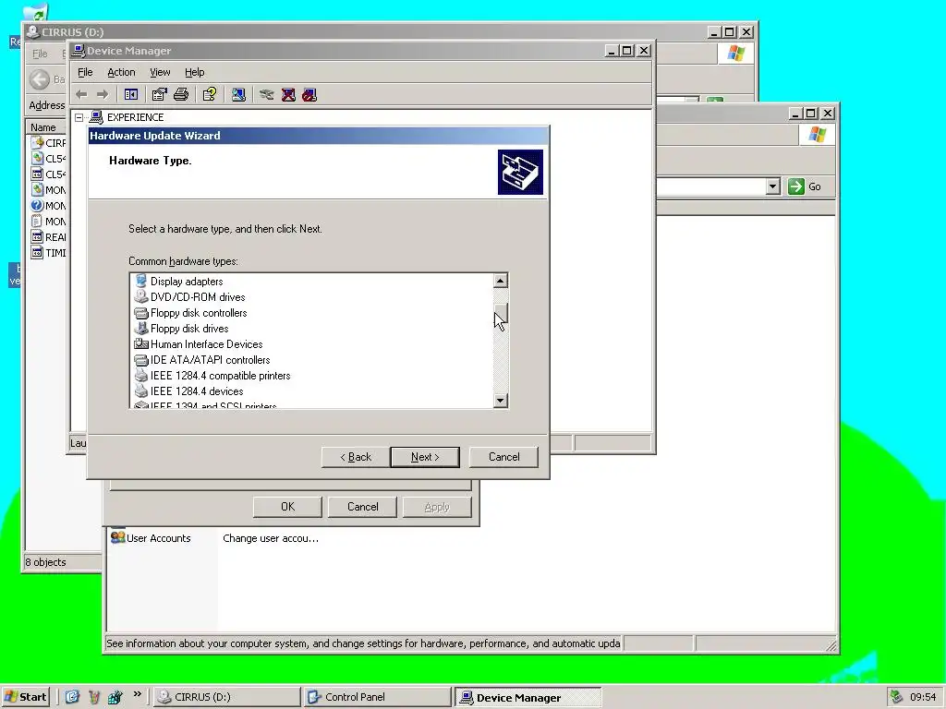
Task: Click User Accounts label in Control Panel
Action: pyautogui.click(x=159, y=538)
